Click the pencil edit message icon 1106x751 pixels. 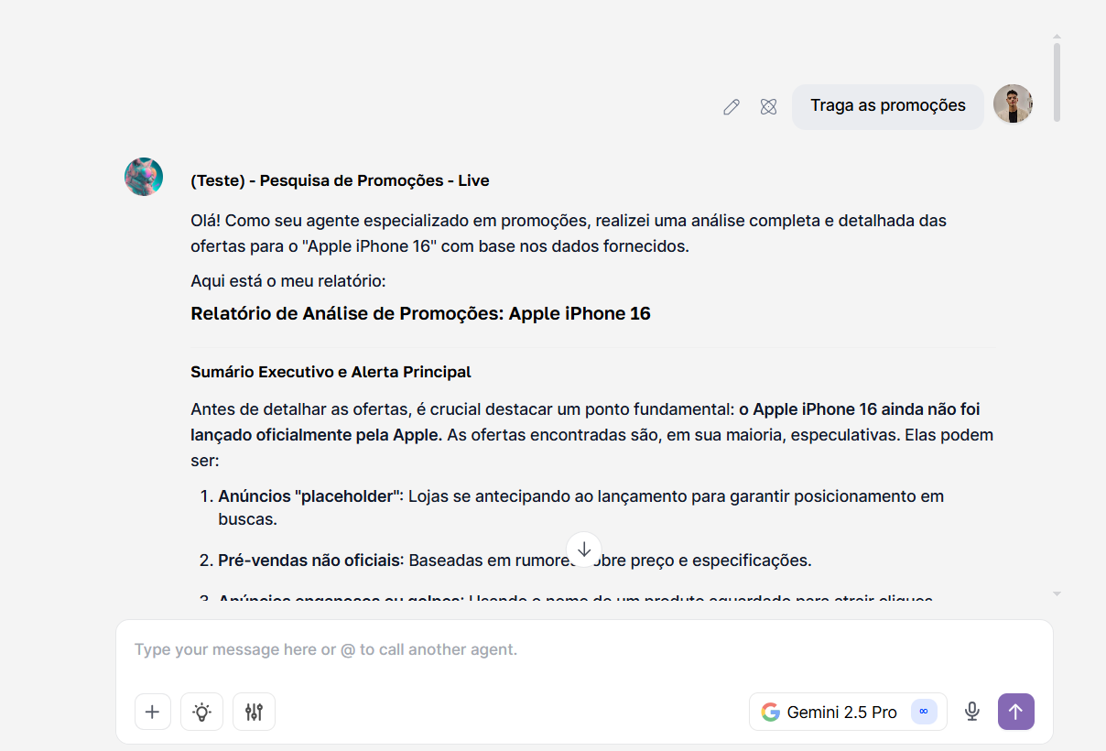click(731, 107)
